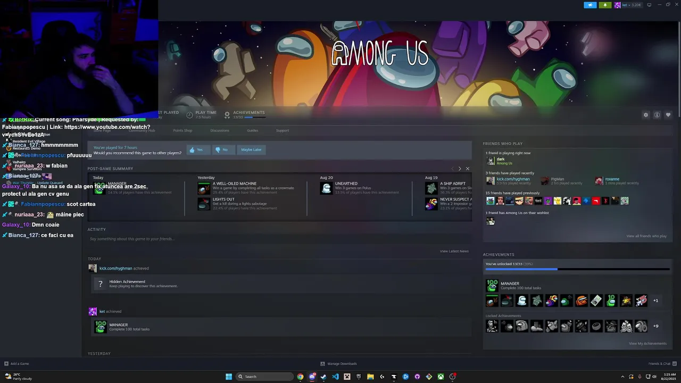Choose Maybe Later for recommendation
The width and height of the screenshot is (681, 383).
click(x=251, y=150)
